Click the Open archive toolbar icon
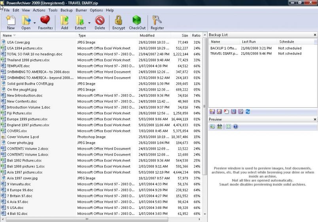This screenshot has height=222, width=318. [x=26, y=20]
